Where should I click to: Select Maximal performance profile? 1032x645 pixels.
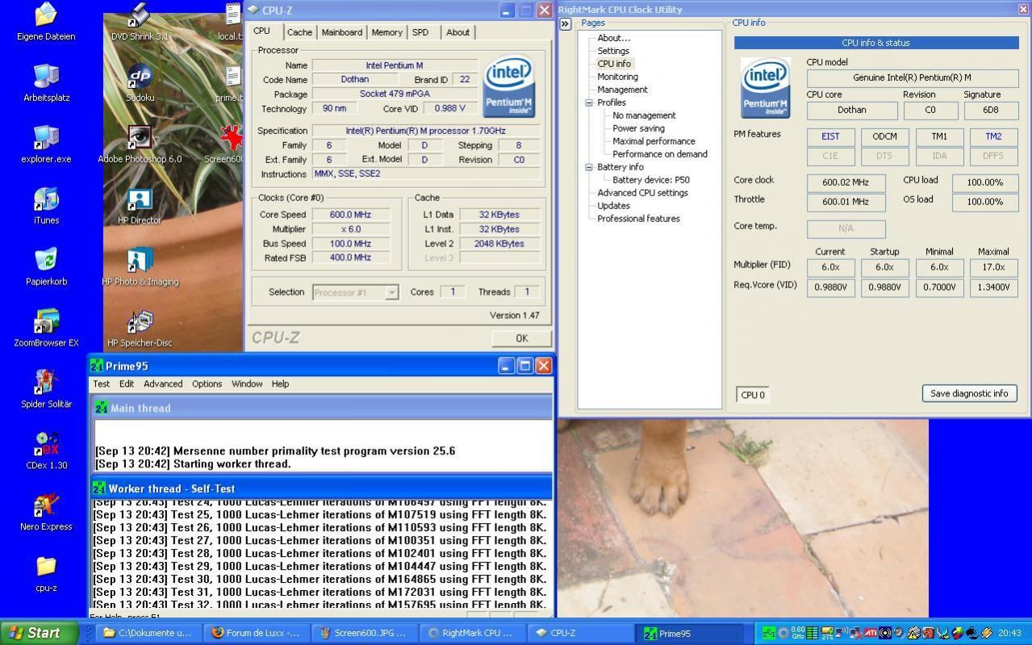coord(654,141)
